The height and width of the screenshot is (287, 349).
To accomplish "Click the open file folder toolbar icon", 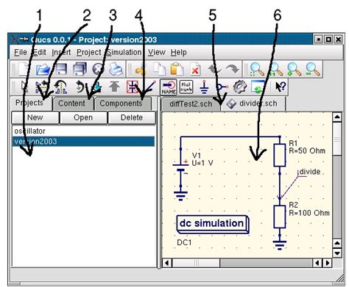I will [x=43, y=70].
